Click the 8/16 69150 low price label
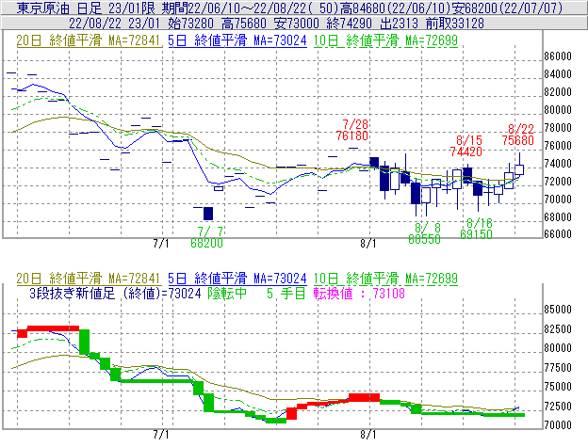The height and width of the screenshot is (447, 588). 476,229
